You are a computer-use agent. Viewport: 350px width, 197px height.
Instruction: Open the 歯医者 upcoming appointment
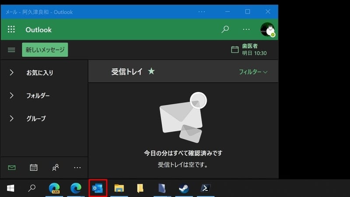pyautogui.click(x=254, y=49)
